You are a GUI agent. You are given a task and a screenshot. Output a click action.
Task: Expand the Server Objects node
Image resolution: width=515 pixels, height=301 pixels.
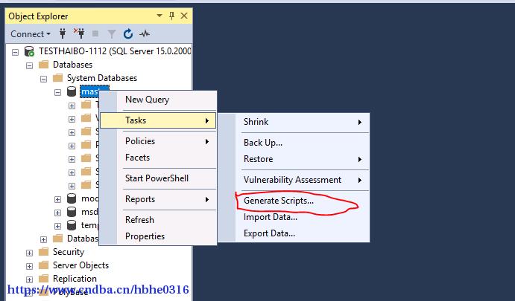coord(29,266)
